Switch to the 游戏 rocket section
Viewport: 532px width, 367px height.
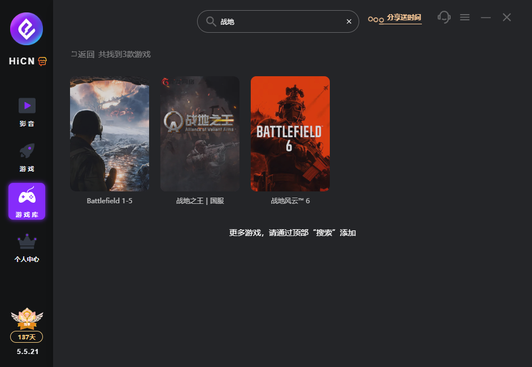[27, 156]
